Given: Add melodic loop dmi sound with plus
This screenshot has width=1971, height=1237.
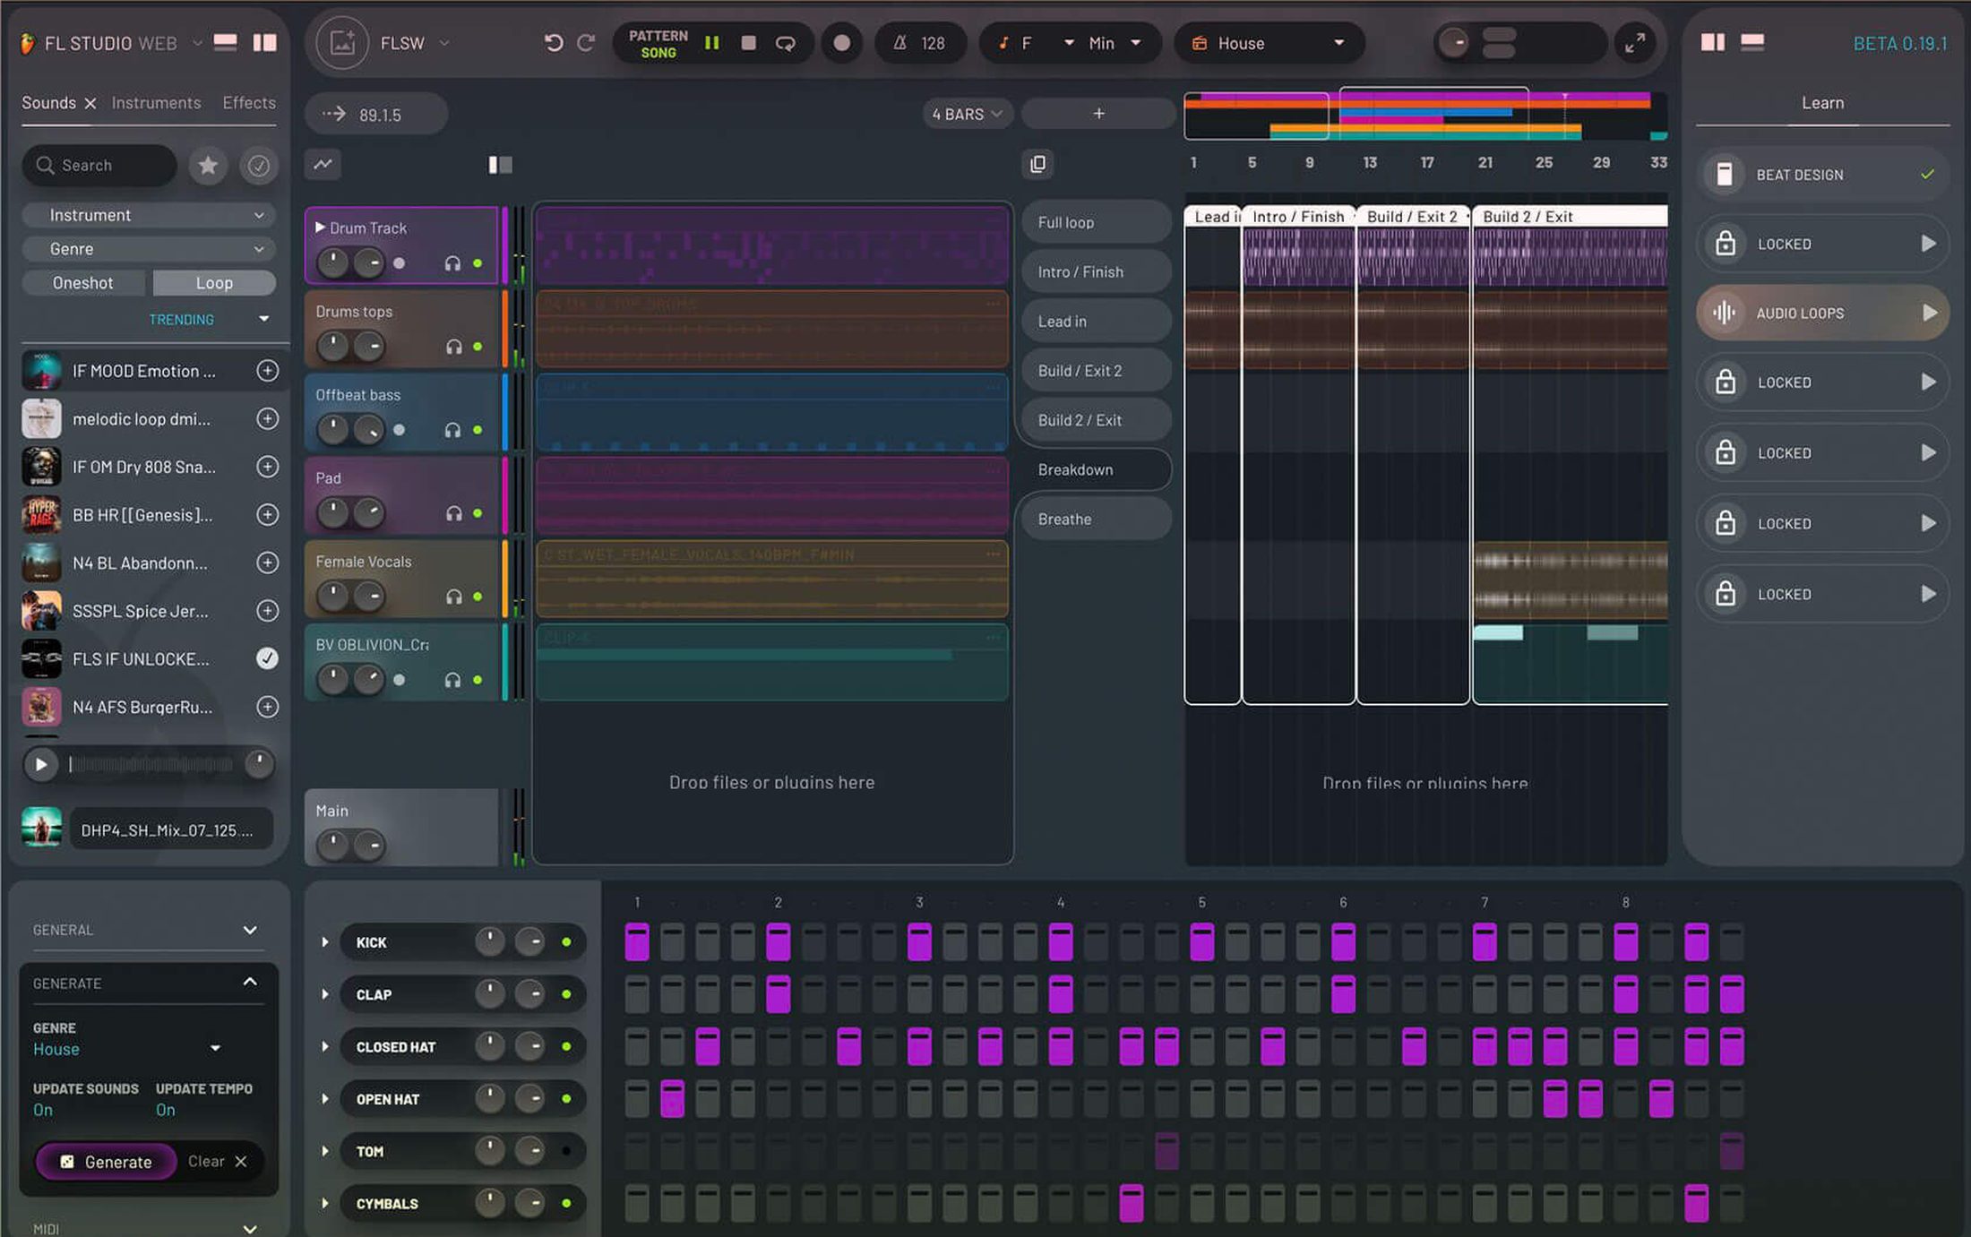Looking at the screenshot, I should [267, 418].
